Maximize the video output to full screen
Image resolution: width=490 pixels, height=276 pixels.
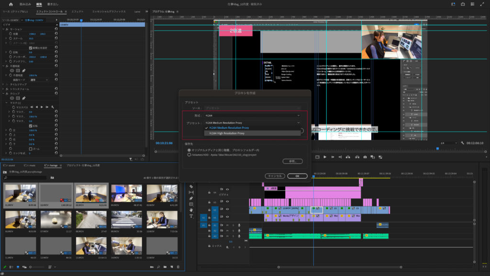(x=482, y=4)
